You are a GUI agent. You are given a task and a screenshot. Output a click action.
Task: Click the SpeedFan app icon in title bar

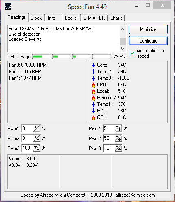tap(8, 7)
